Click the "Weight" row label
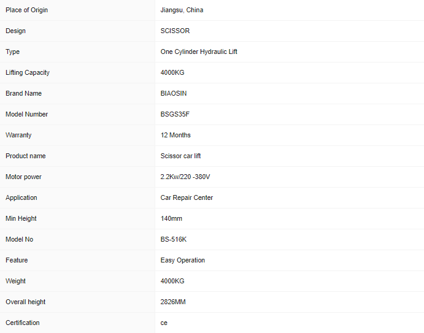 (x=16, y=281)
